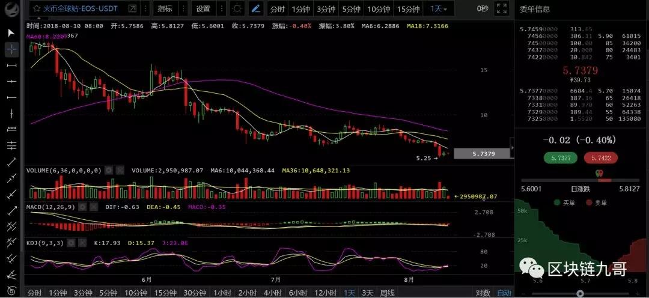Click the 委单信息 panel header

pos(534,8)
